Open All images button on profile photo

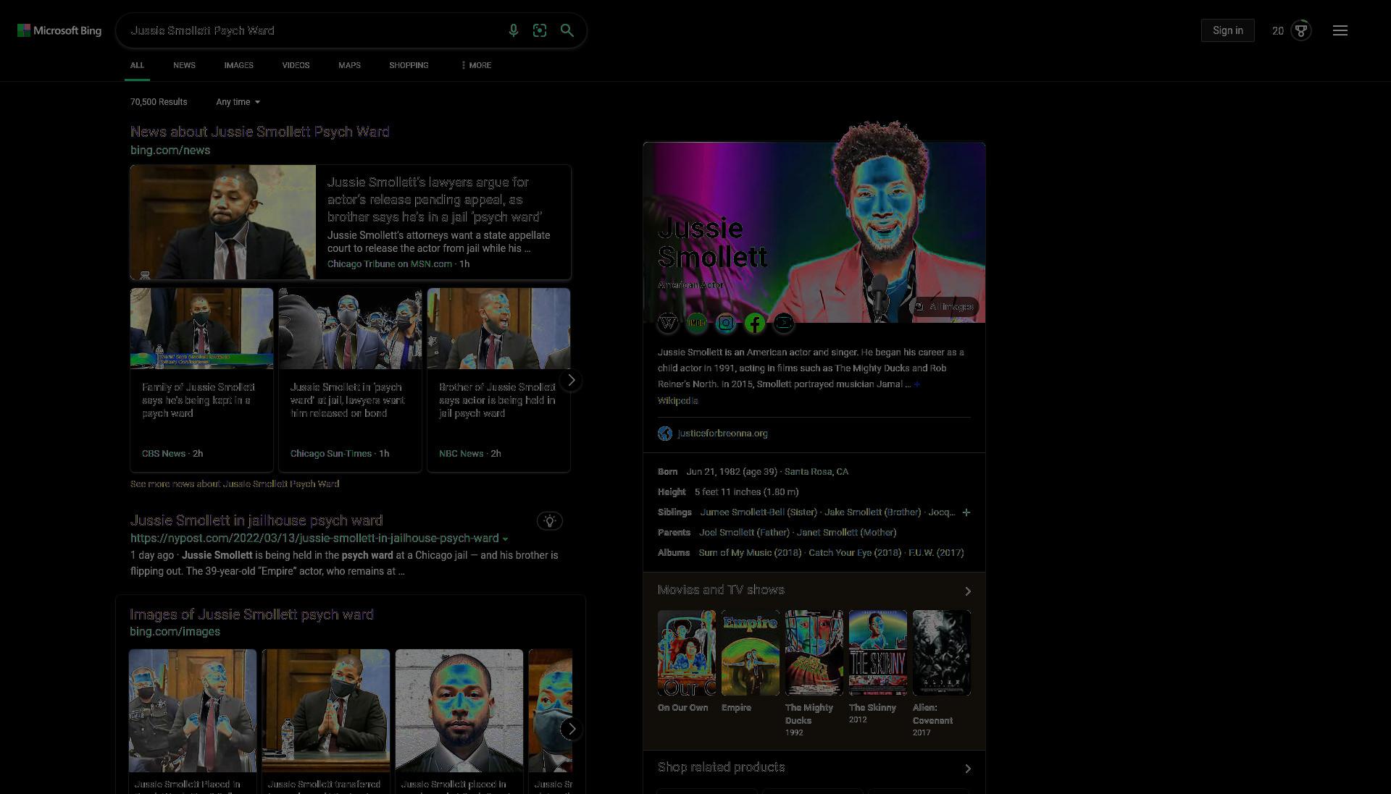click(944, 307)
